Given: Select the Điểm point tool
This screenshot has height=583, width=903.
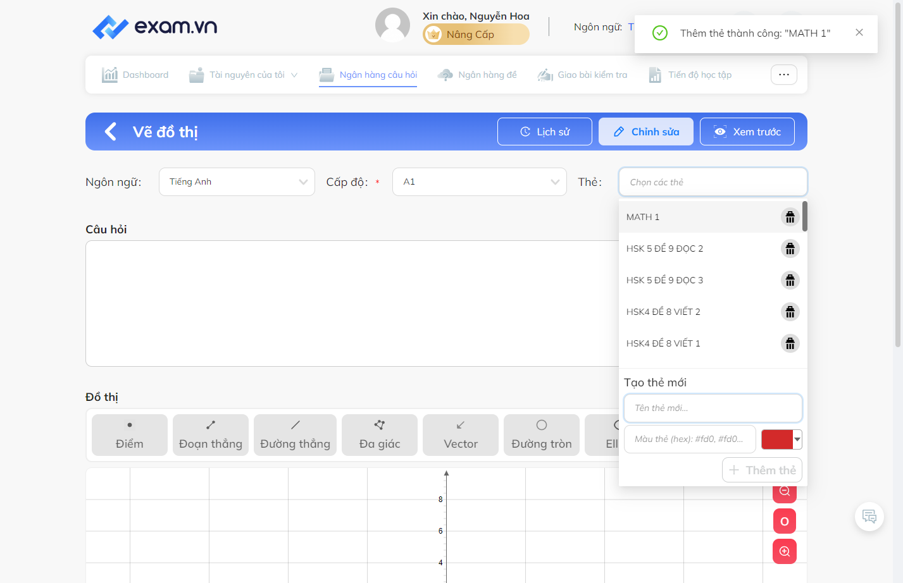Looking at the screenshot, I should point(130,435).
